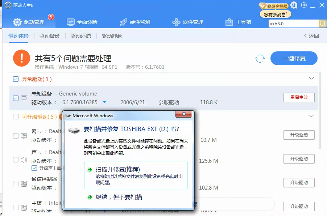Click the drive icon in dialog title bar
This screenshot has width=327, height=216.
tap(68, 116)
